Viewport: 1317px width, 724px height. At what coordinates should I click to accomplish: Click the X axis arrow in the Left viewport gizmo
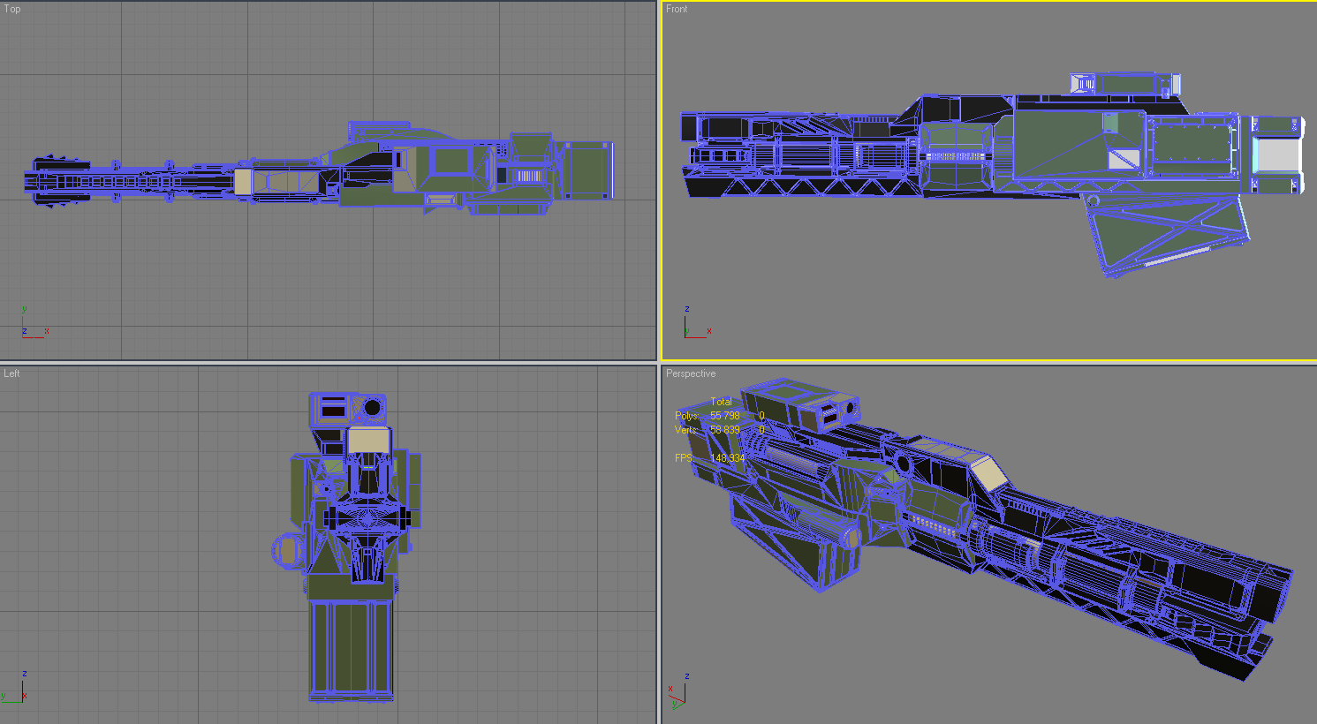25,696
